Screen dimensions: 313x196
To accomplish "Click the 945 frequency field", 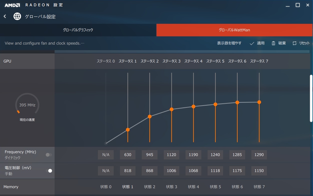I will [150, 155].
